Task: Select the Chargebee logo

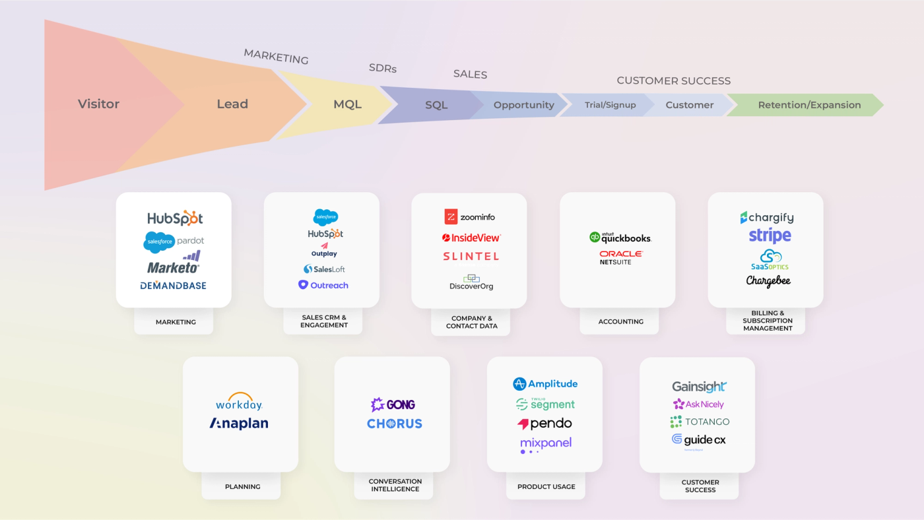Action: tap(768, 281)
